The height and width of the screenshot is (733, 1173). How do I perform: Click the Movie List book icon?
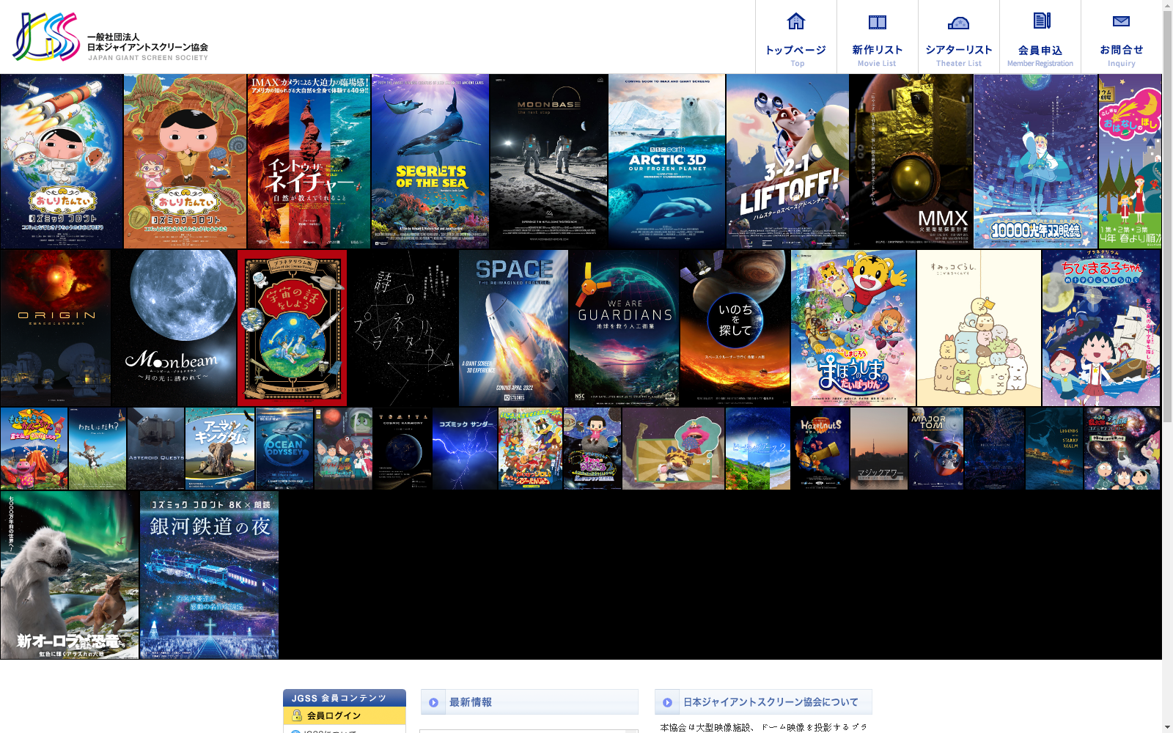pos(878,22)
